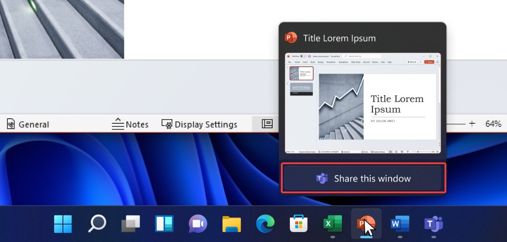Launch Microsoft Edge browser
The width and height of the screenshot is (507, 242).
[x=265, y=224]
